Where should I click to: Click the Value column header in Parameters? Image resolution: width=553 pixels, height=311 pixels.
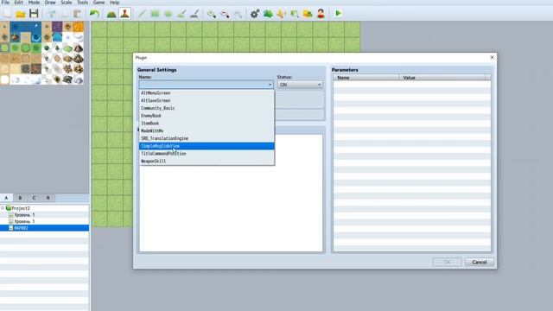pyautogui.click(x=442, y=78)
